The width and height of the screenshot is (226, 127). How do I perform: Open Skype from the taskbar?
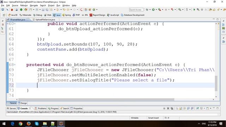point(37,124)
